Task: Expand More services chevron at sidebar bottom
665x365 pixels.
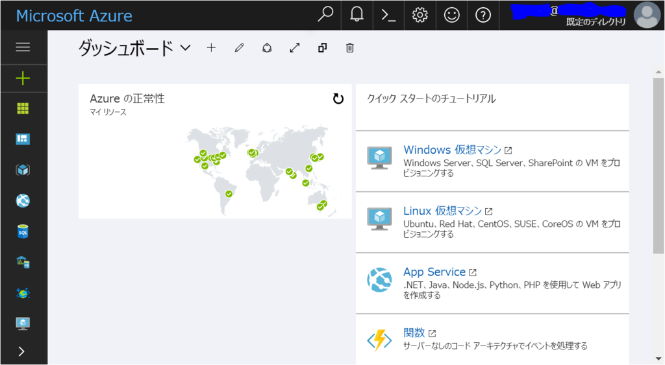Action: pyautogui.click(x=21, y=351)
